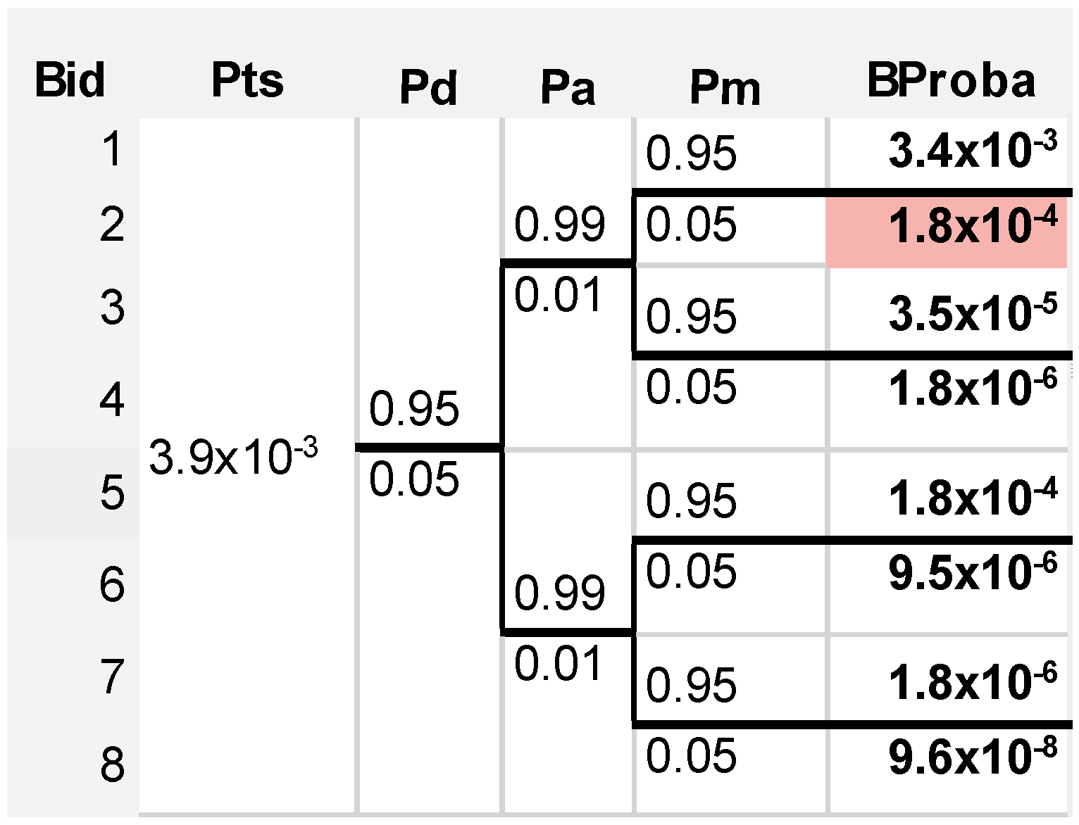Viewport: 1079px width, 825px height.
Task: Click the 0.05 value in Pd column
Action: tap(414, 480)
